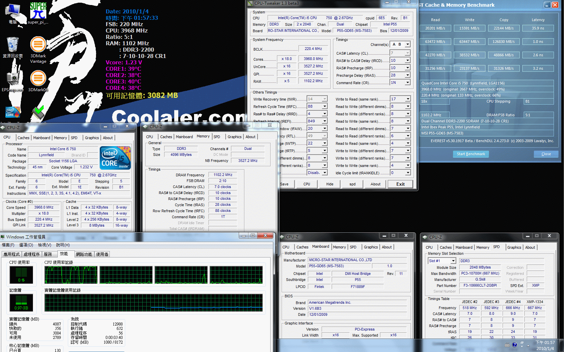The image size is (564, 352).
Task: Open the About tab in CPU-Z SPD-tab window
Action: click(x=530, y=247)
